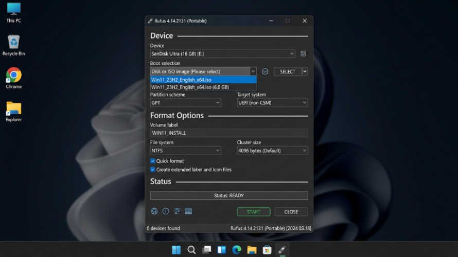Minimize the Rufus window
Viewport: 458px width, 257px height.
pyautogui.click(x=271, y=21)
